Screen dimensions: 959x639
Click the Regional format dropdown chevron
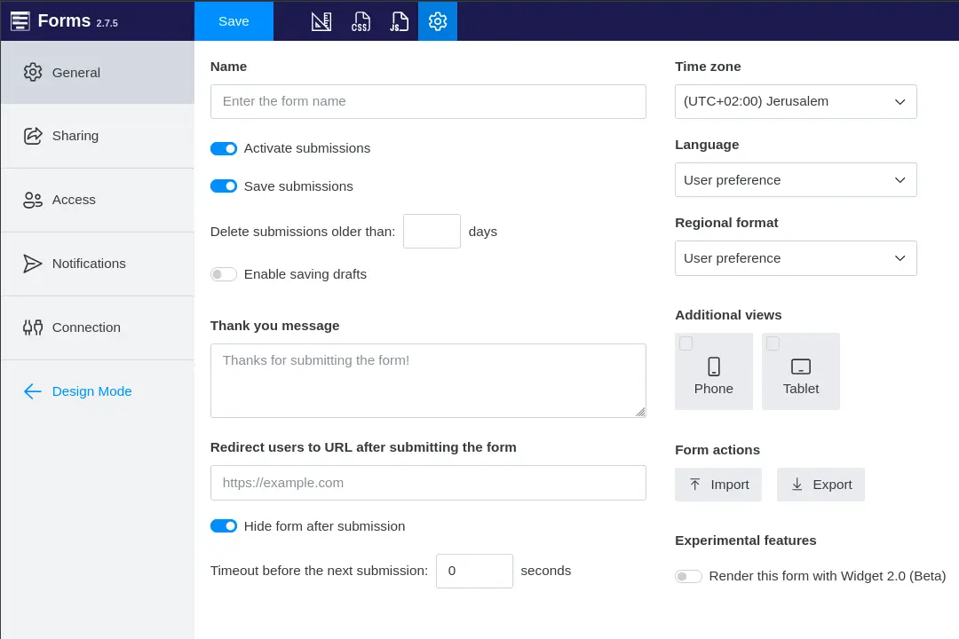tap(900, 258)
